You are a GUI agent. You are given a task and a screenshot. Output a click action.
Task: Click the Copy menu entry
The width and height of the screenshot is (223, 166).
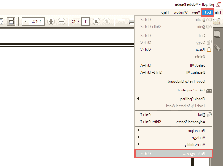[173, 43]
